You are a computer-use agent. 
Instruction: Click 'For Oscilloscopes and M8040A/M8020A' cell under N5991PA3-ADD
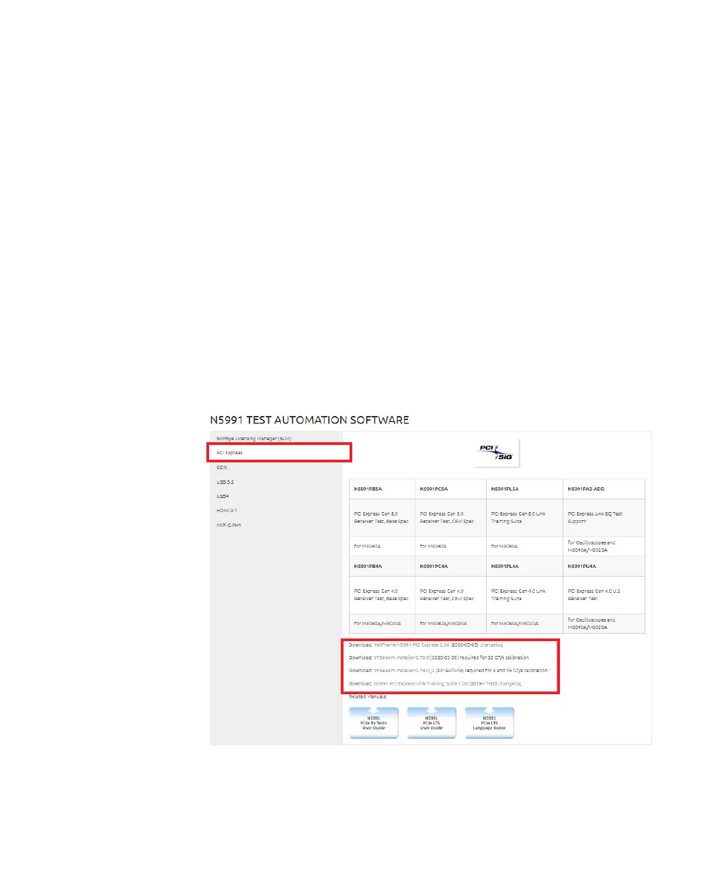tap(604, 546)
